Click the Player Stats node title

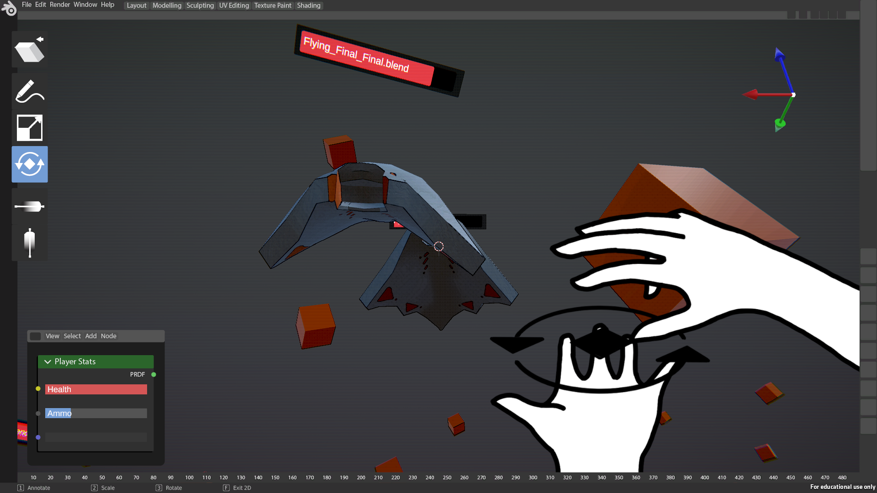pos(75,362)
